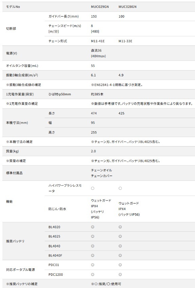Select vibration value 4.9
Screen dimensions: 195x288
coord(121,75)
